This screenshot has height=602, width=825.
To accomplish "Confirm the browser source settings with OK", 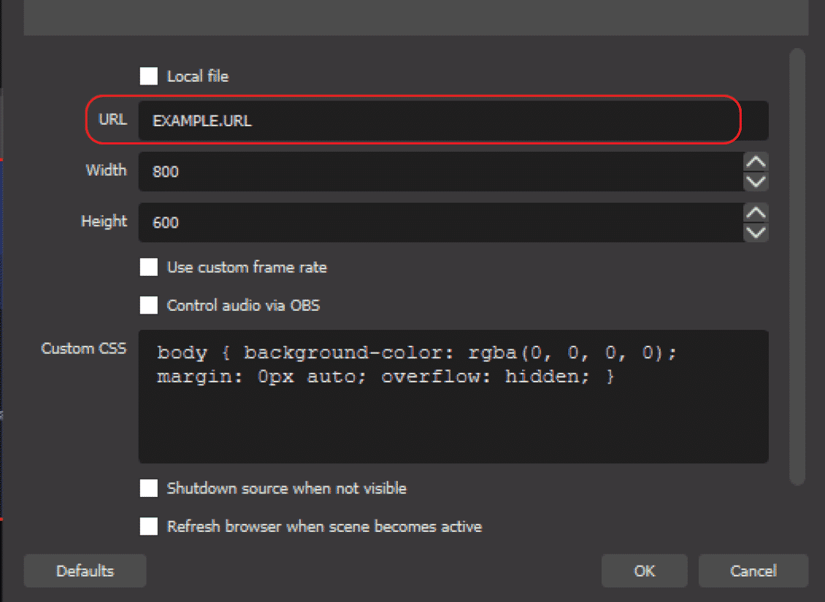I will [644, 571].
